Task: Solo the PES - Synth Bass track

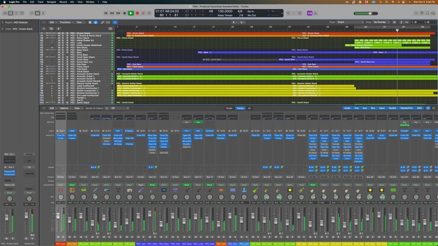Action: 62,59
